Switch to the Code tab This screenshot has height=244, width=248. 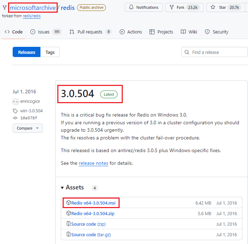pyautogui.click(x=14, y=32)
